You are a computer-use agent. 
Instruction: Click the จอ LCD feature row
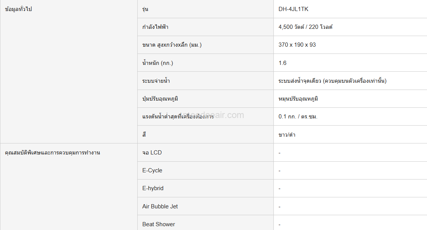tap(152, 153)
